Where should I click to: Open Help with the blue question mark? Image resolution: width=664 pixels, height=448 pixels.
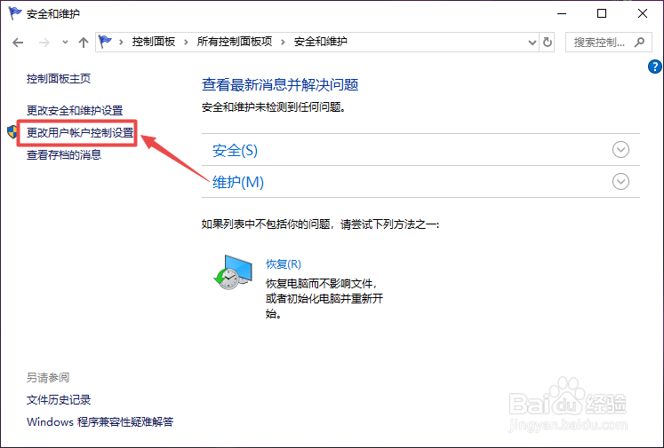click(x=655, y=67)
